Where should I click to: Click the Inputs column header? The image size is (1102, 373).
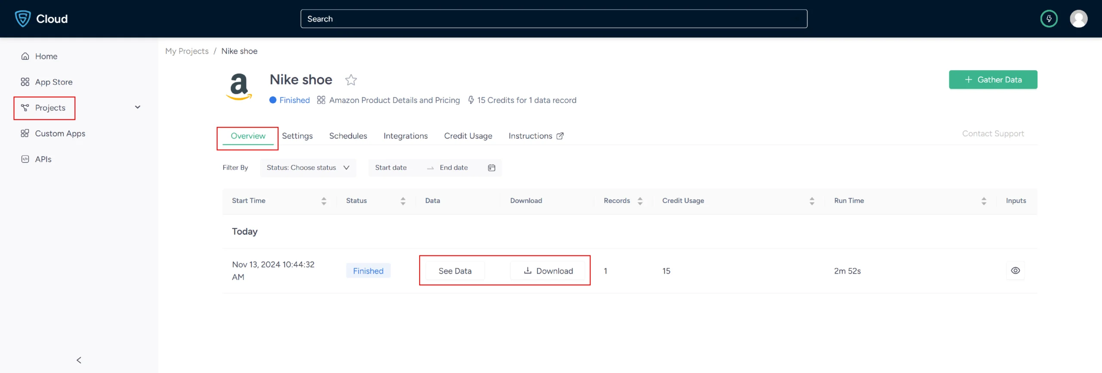tap(1016, 201)
